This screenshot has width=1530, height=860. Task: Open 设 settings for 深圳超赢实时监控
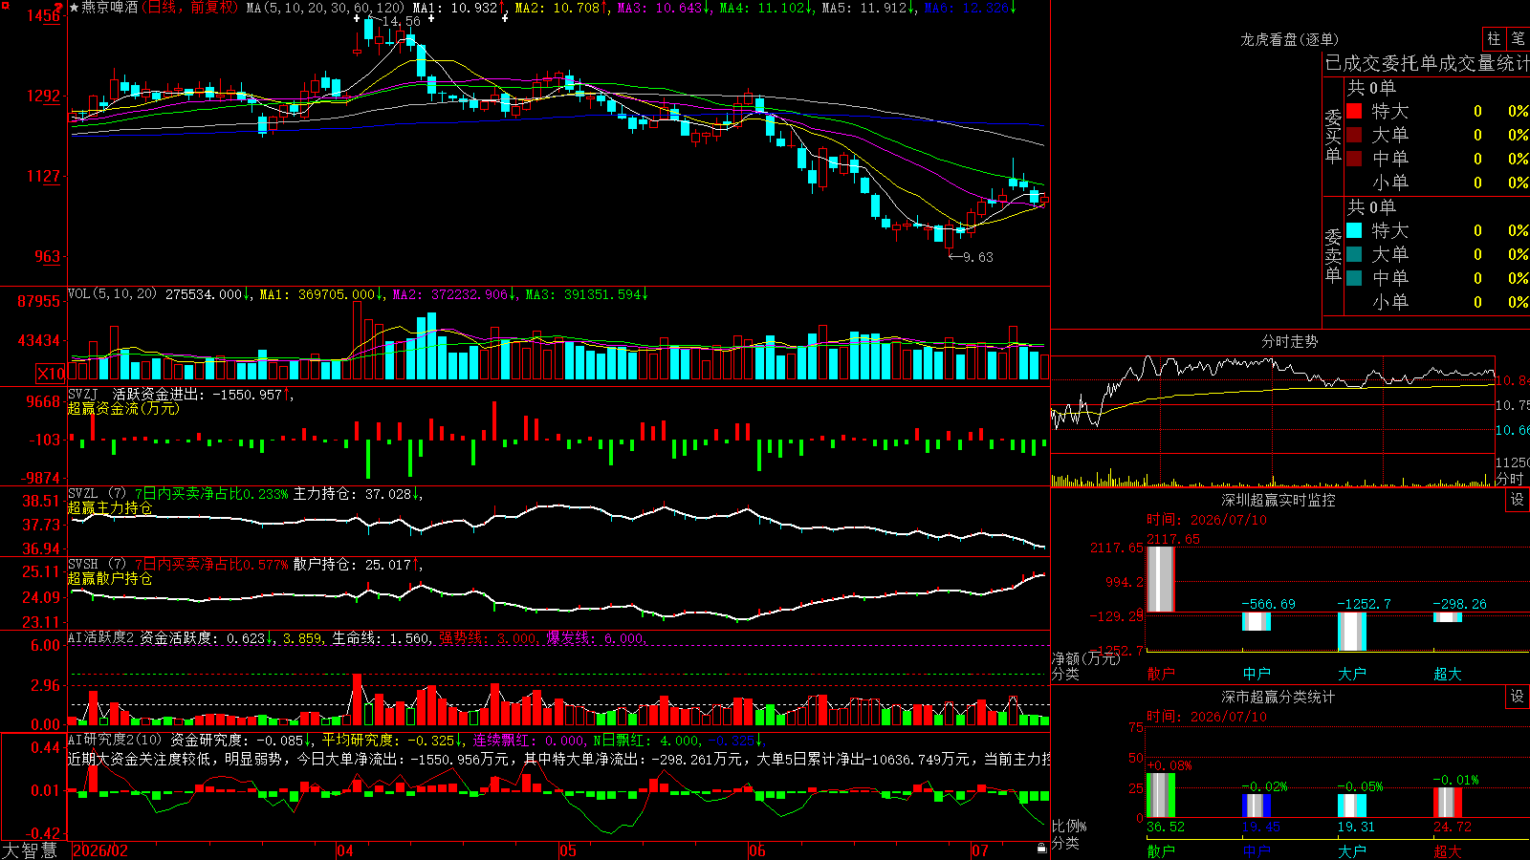pos(1518,500)
